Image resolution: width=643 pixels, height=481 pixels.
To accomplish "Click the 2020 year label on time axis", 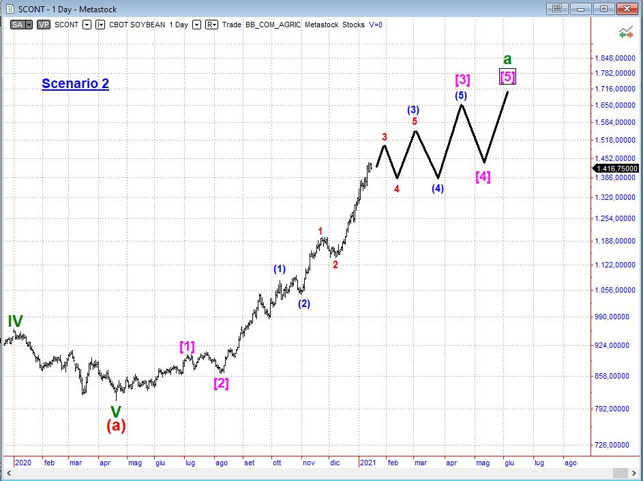I will click(23, 463).
